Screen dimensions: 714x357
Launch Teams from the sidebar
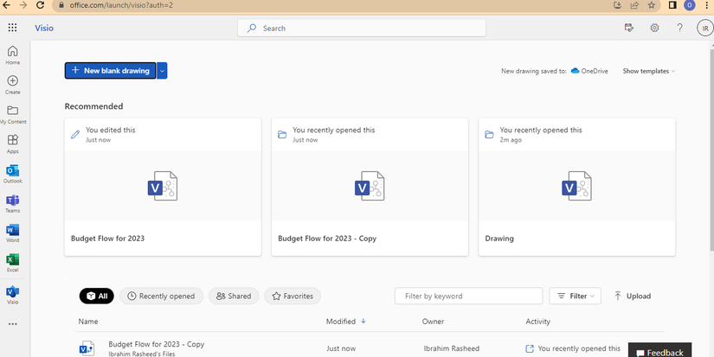tap(13, 201)
